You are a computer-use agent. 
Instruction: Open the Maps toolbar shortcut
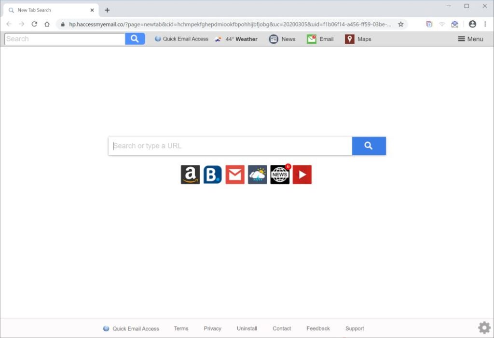tap(358, 39)
